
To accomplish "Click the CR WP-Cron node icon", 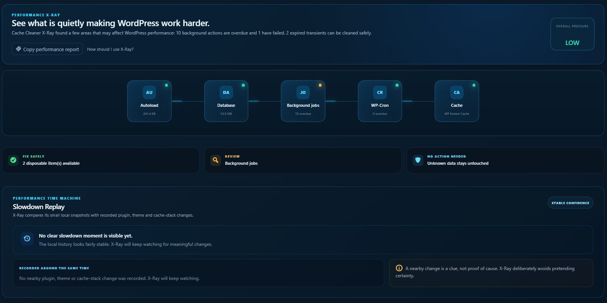I will pyautogui.click(x=380, y=92).
